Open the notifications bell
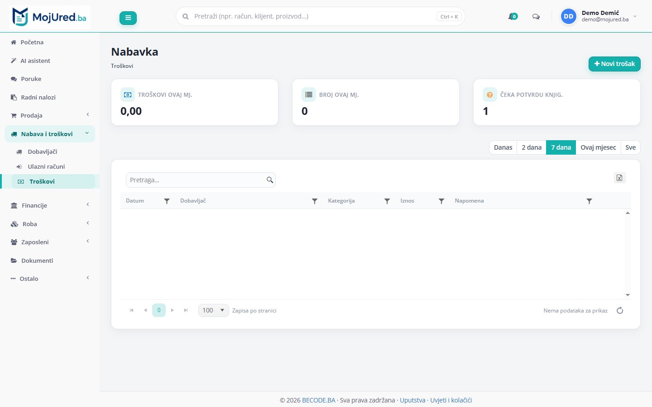This screenshot has height=407, width=652. 513,16
